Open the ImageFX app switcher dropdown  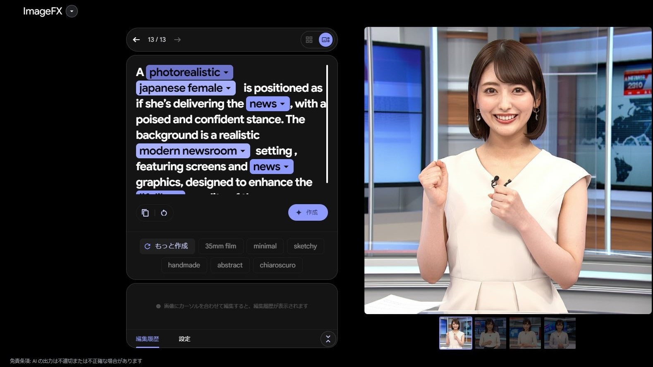point(72,11)
